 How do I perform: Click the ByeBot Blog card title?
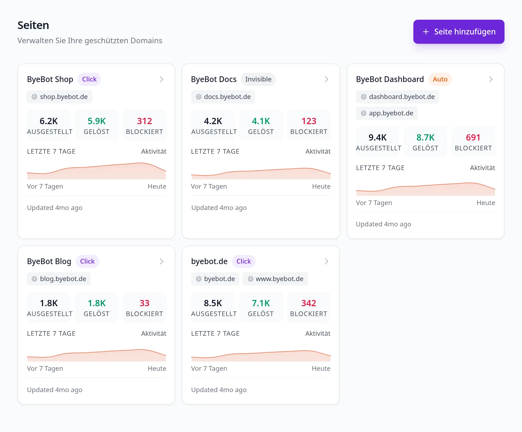tap(49, 261)
